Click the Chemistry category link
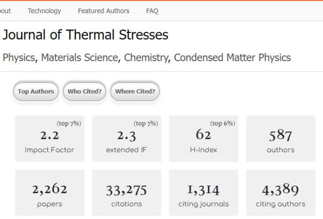 coord(146,58)
